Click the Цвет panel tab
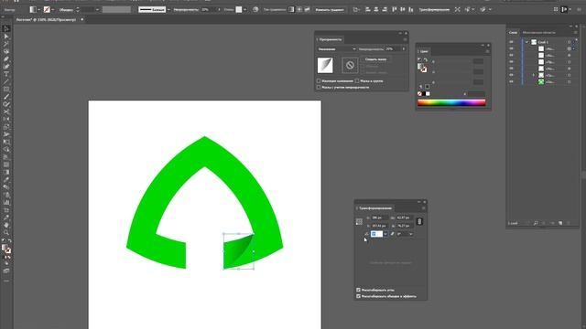 [x=424, y=51]
